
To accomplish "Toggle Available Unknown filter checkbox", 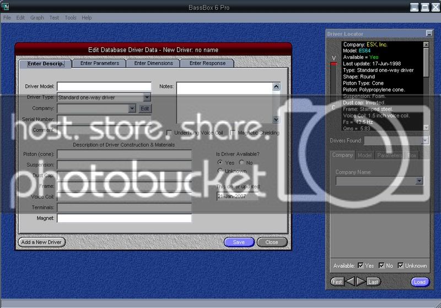I will (401, 265).
